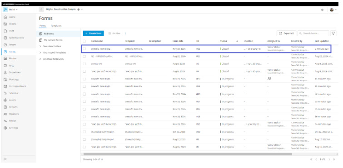Focus the Search forms input field
This screenshot has width=343, height=168.
(x=313, y=34)
